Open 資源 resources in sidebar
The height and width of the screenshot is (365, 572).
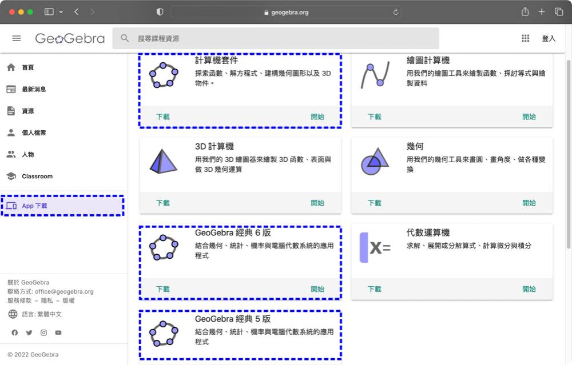pos(63,111)
